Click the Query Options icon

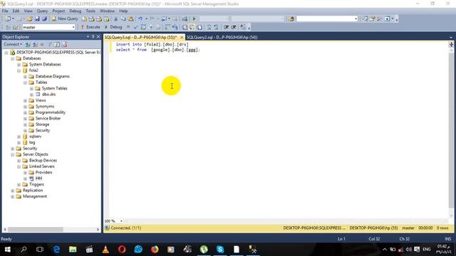click(x=150, y=27)
